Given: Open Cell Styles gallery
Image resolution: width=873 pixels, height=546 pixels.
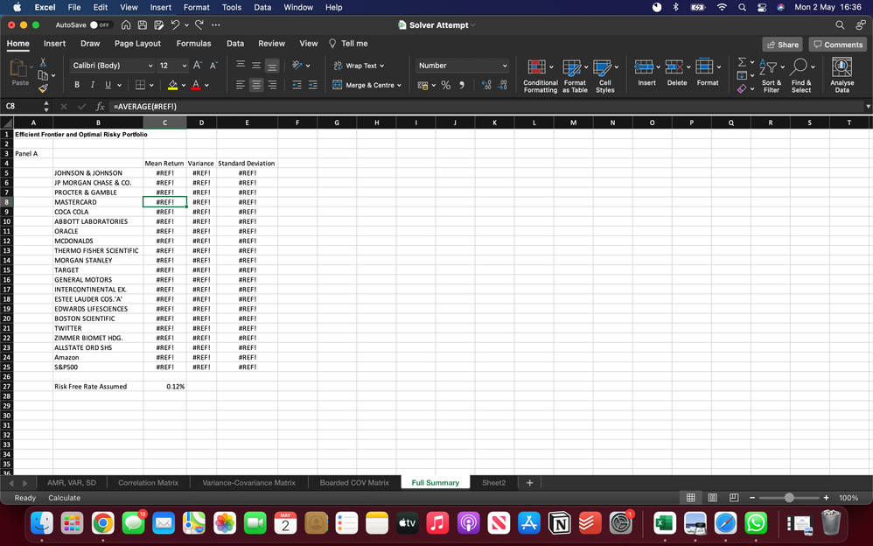Looking at the screenshot, I should pyautogui.click(x=605, y=76).
